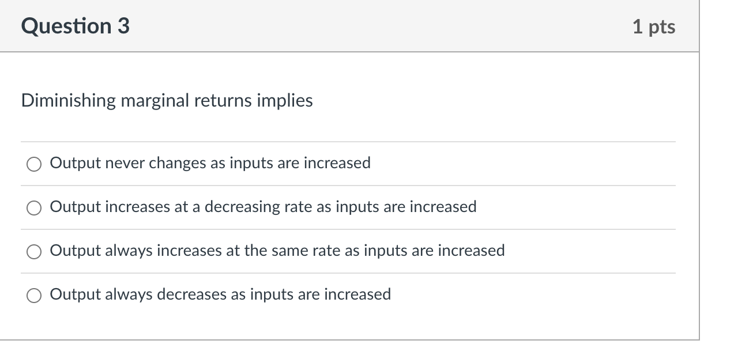The width and height of the screenshot is (753, 363).
Task: Click the "Diminishing marginal returns implies" prompt
Action: point(167,101)
